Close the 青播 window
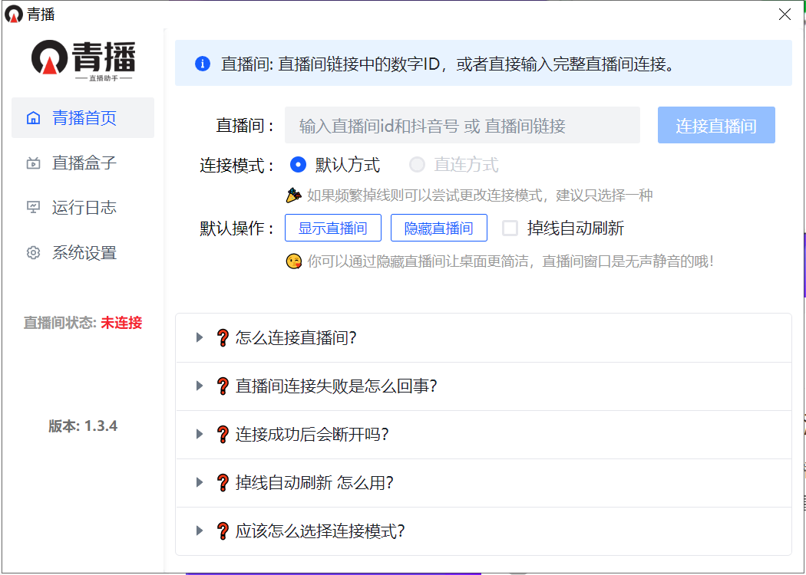This screenshot has height=575, width=806. pyautogui.click(x=785, y=14)
